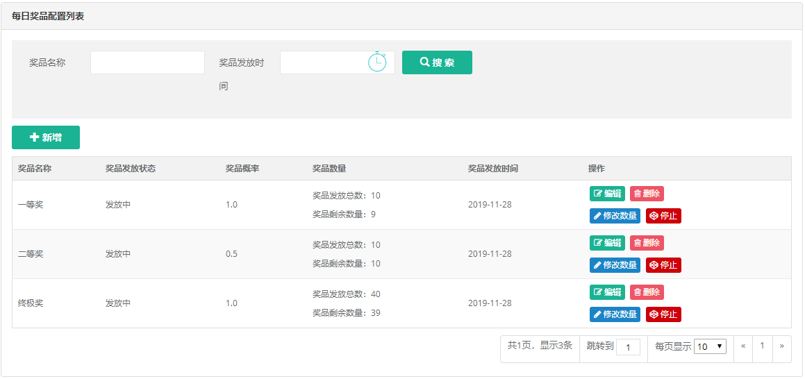The height and width of the screenshot is (379, 805).
Task: Click the clock icon in date field
Action: coord(377,62)
